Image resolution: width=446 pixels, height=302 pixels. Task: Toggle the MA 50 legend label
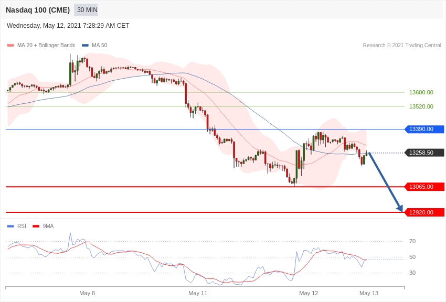(99, 46)
